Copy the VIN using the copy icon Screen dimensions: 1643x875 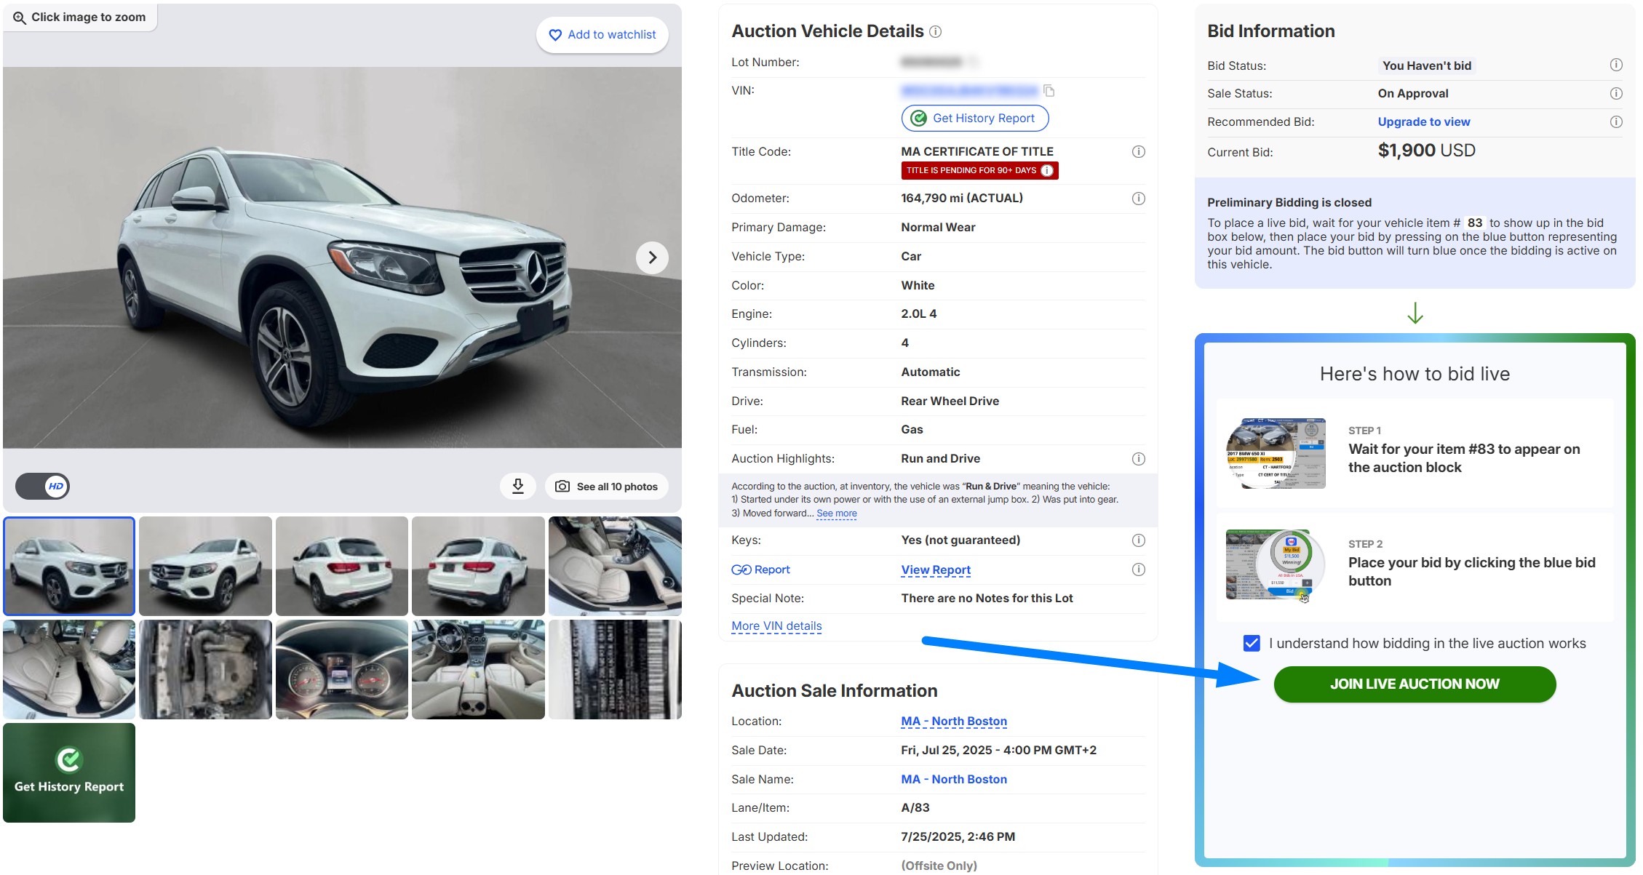point(1049,90)
